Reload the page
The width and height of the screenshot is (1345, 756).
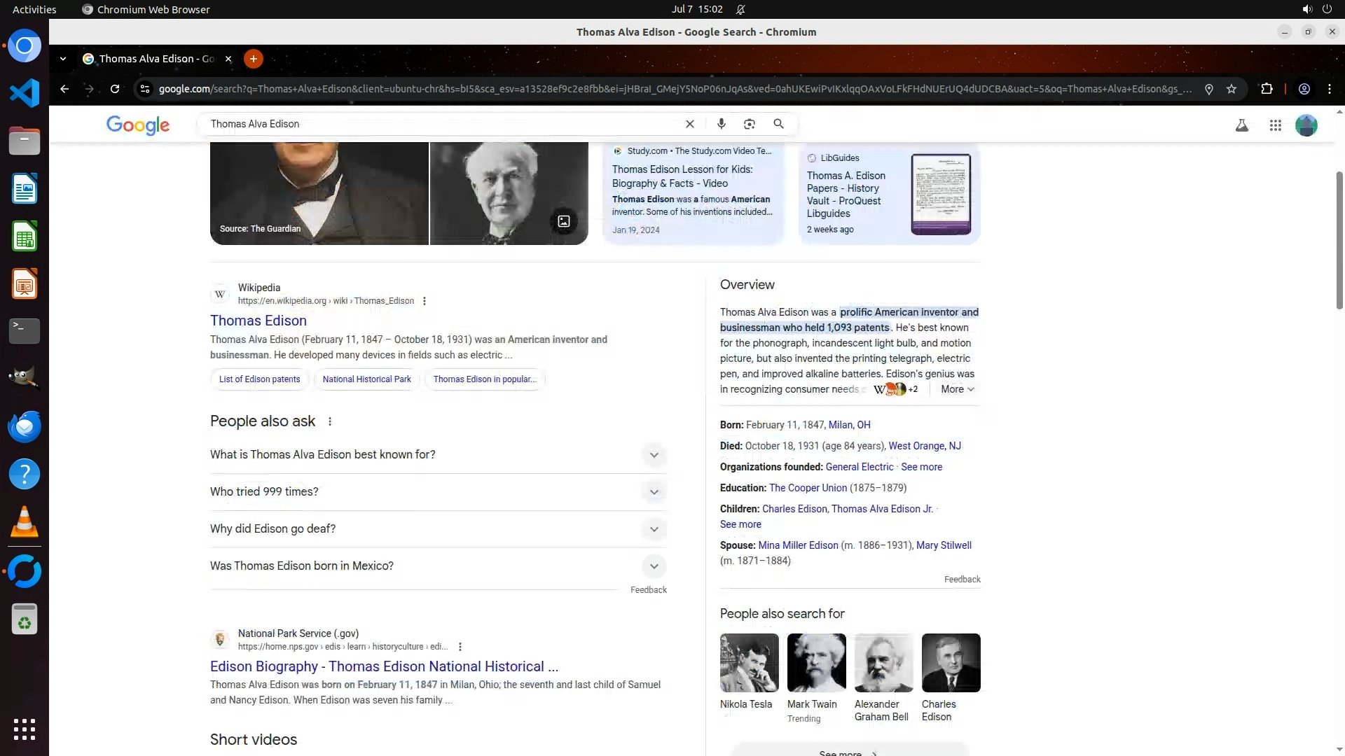[x=115, y=89]
